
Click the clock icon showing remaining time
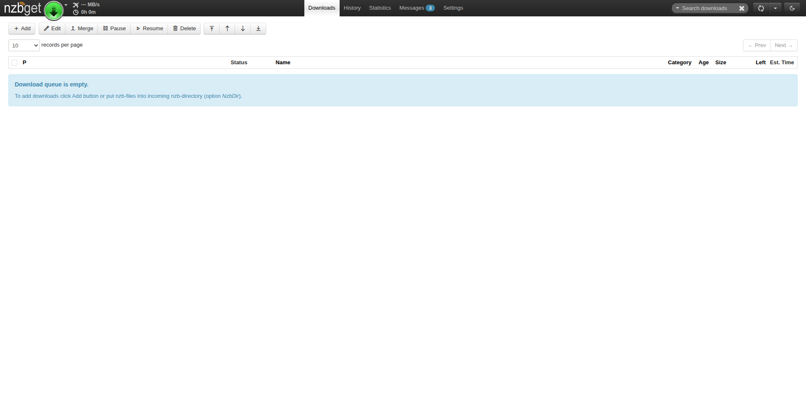click(75, 12)
